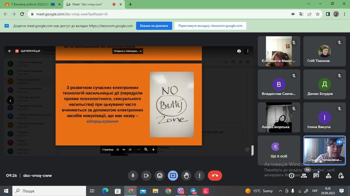Open the PDF viewer more actions menu
Screen dimensions: 350x196
(x=248, y=51)
